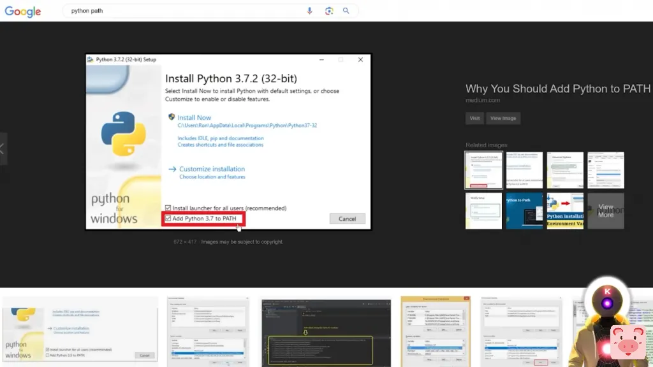This screenshot has width=653, height=367.
Task: Click the Google logo
Action: pyautogui.click(x=23, y=11)
